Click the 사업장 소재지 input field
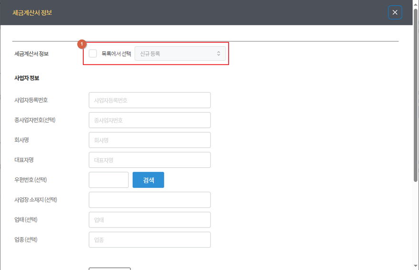Image resolution: width=419 pixels, height=270 pixels. coord(150,200)
